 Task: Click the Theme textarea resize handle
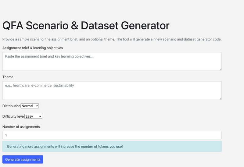pos(220,98)
